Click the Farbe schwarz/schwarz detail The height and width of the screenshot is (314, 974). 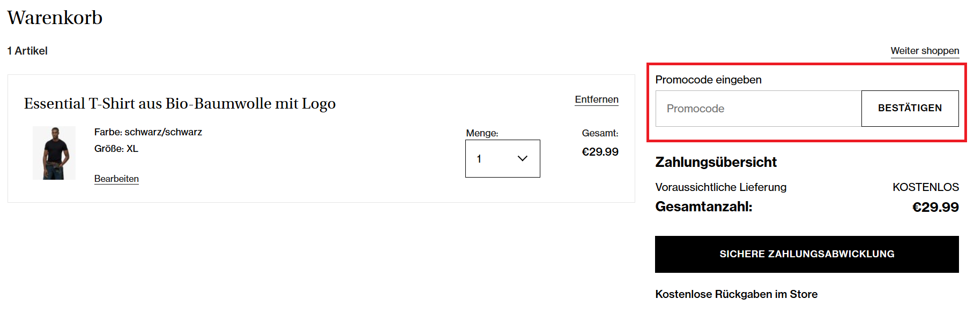pos(148,132)
